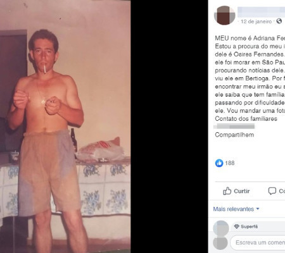
Task: Click the Curtir thumbs-up icon
Action: [227, 191]
